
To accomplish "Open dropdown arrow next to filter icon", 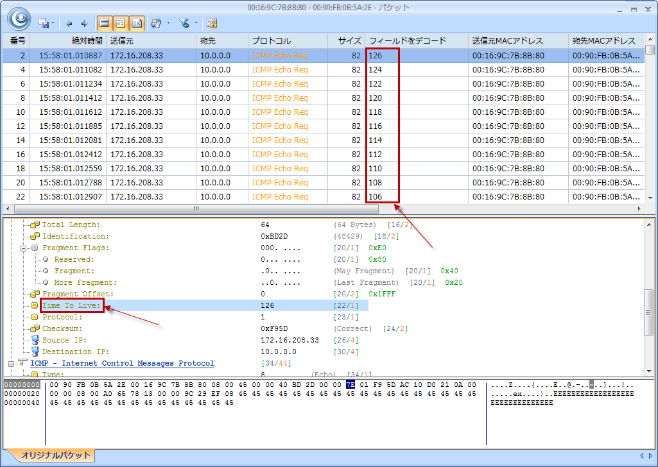I will (196, 23).
